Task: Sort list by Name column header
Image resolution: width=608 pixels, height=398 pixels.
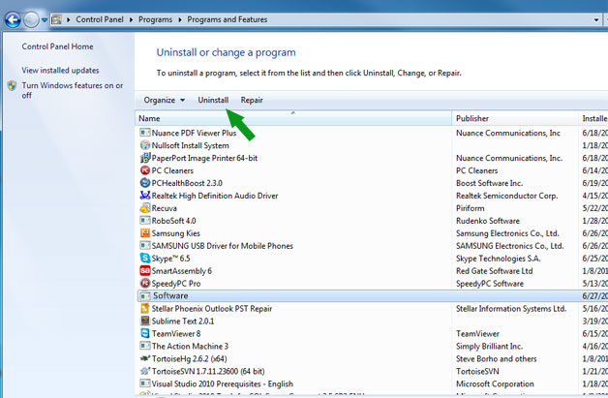Action: (293, 118)
